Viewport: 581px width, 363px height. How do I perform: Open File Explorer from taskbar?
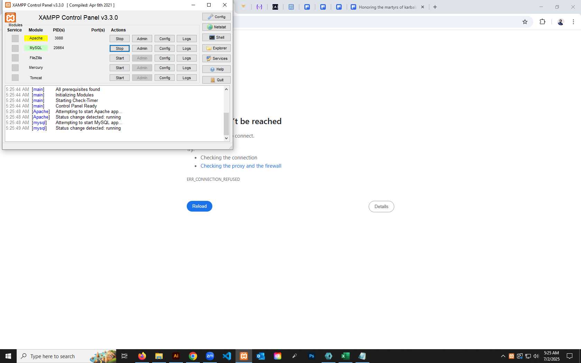[x=159, y=356]
